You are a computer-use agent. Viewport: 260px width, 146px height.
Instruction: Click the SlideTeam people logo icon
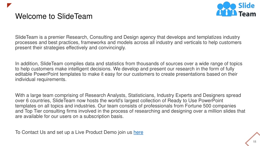tap(226, 9)
